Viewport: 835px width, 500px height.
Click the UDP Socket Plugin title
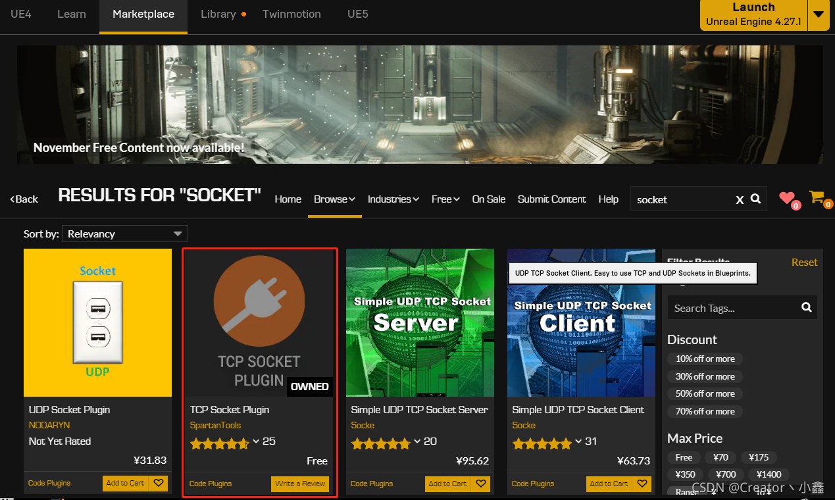point(69,409)
